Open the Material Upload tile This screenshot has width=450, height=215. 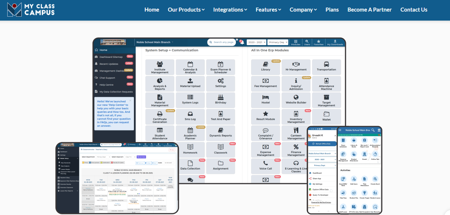190,84
